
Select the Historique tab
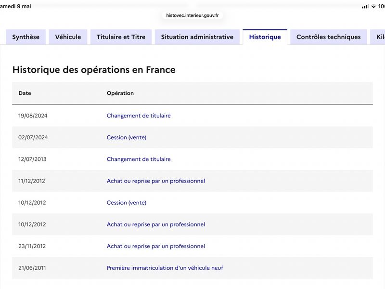[265, 37]
